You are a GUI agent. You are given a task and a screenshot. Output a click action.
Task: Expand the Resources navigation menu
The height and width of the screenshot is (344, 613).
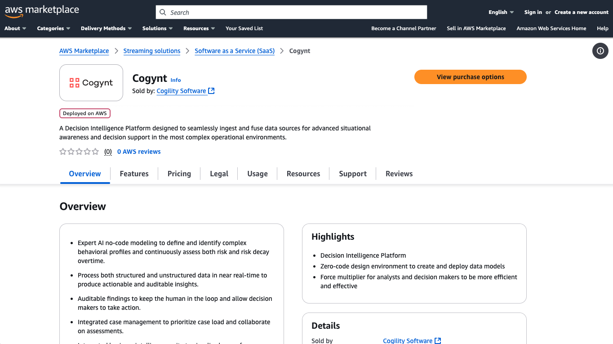[x=199, y=28]
